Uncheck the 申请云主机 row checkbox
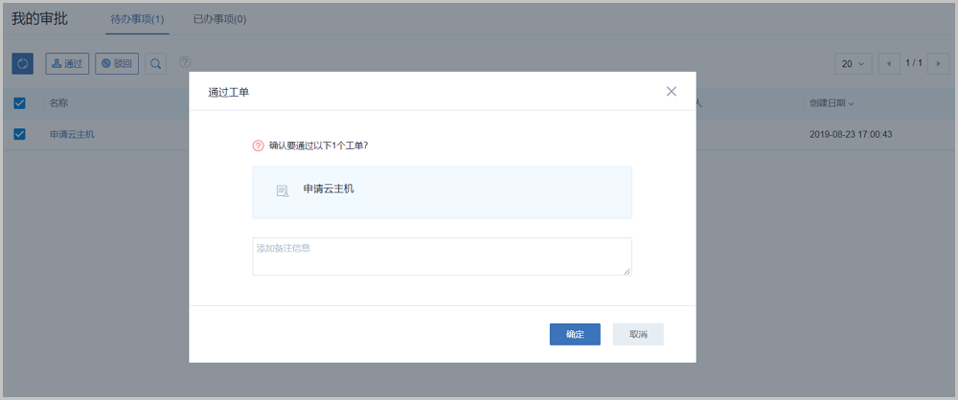 pos(19,134)
